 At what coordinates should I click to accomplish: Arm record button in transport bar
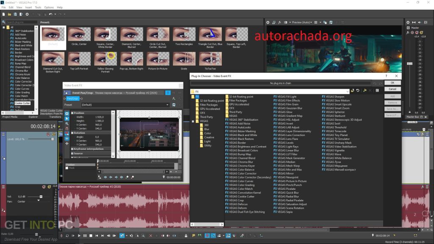[61, 236]
